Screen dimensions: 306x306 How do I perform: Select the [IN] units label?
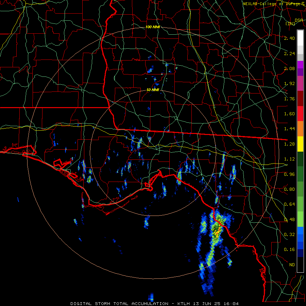(290, 23)
